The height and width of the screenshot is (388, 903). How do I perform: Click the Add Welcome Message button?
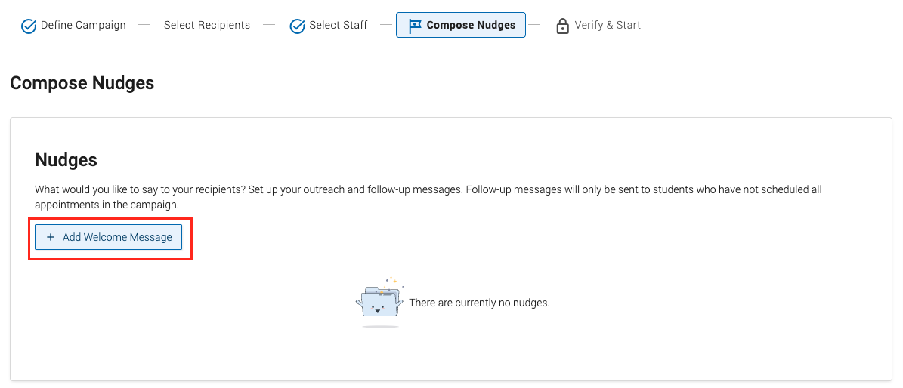(x=108, y=237)
